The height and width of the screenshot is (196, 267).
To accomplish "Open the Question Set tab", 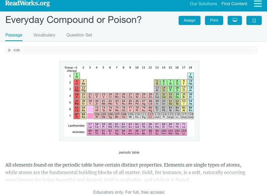I will click(x=79, y=35).
